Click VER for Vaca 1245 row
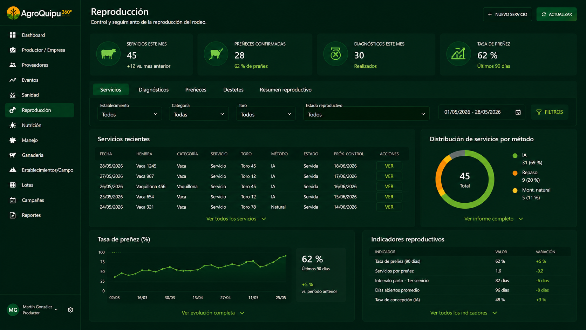The image size is (586, 330). click(389, 166)
